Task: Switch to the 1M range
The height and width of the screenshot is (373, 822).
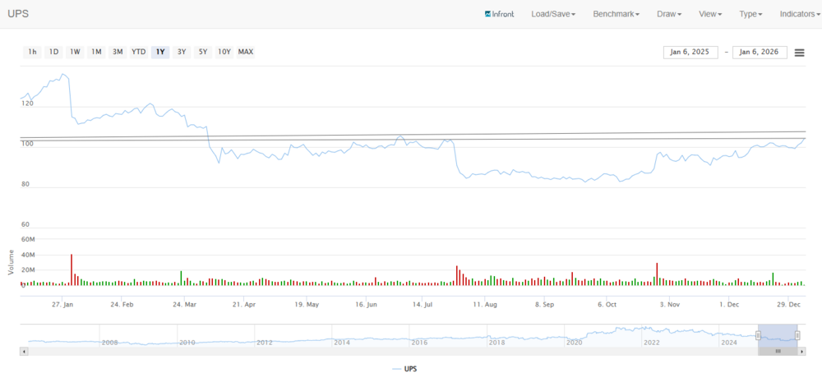Action: coord(96,52)
